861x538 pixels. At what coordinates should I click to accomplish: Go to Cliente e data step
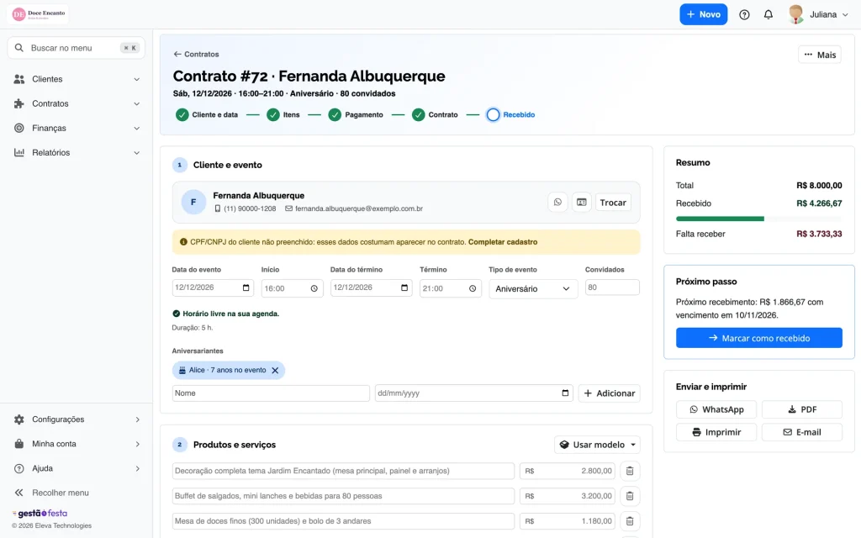207,114
